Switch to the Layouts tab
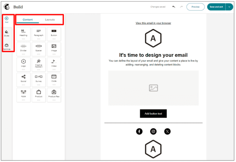 click(x=50, y=20)
